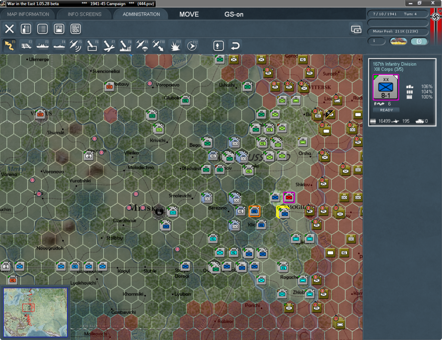Open the Administration tab
Screen dimensions: 442x340
pyautogui.click(x=141, y=14)
